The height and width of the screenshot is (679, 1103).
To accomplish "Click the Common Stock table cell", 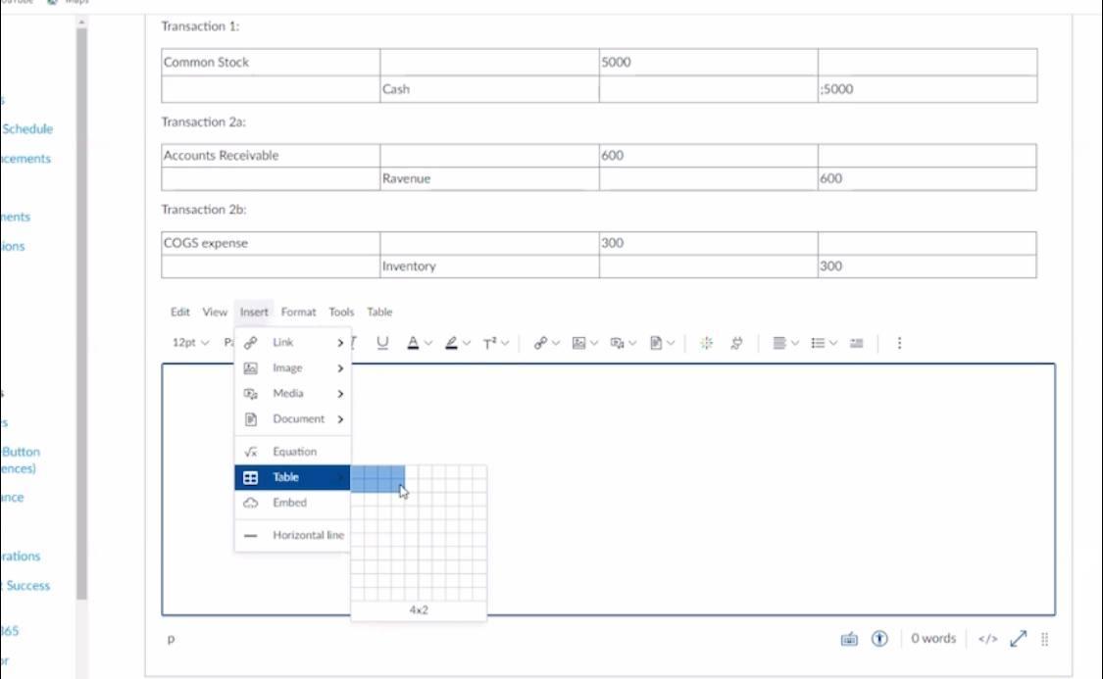I will (x=271, y=62).
